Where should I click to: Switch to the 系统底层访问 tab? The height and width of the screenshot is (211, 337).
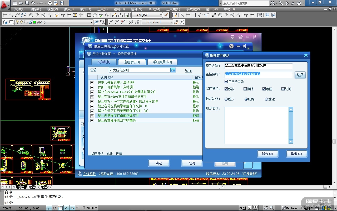pyautogui.click(x=162, y=62)
